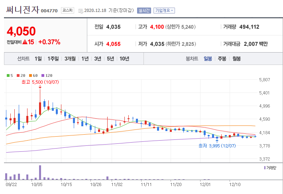The image size is (283, 194).
Task: Open the 기업개요 dropdown
Action: tap(164, 10)
